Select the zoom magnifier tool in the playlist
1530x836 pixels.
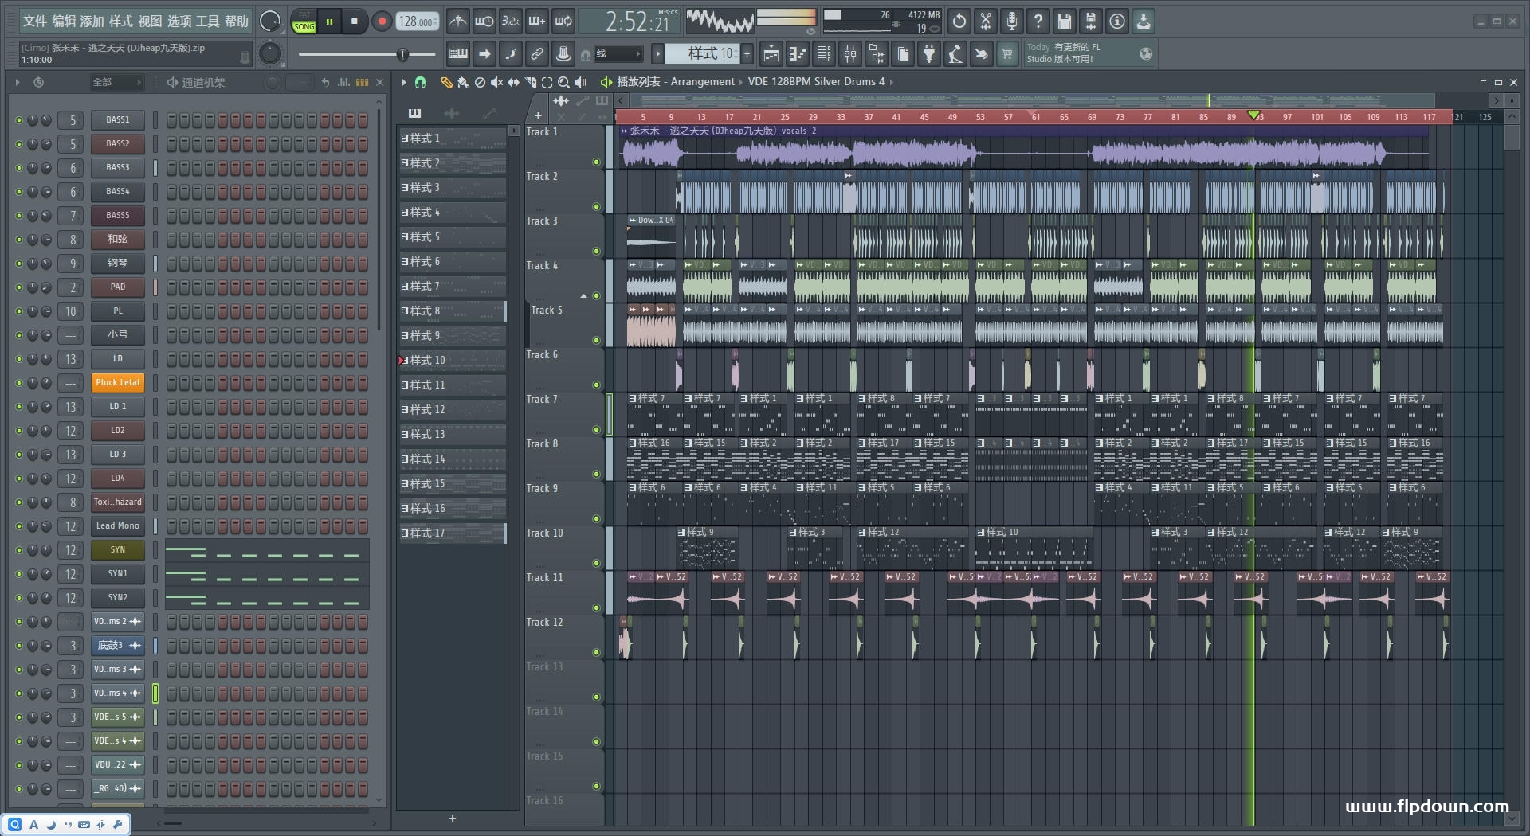click(563, 82)
